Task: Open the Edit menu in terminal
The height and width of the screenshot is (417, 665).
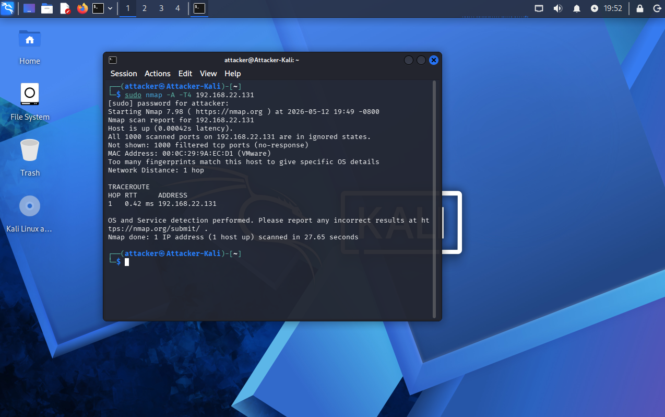Action: [x=185, y=74]
